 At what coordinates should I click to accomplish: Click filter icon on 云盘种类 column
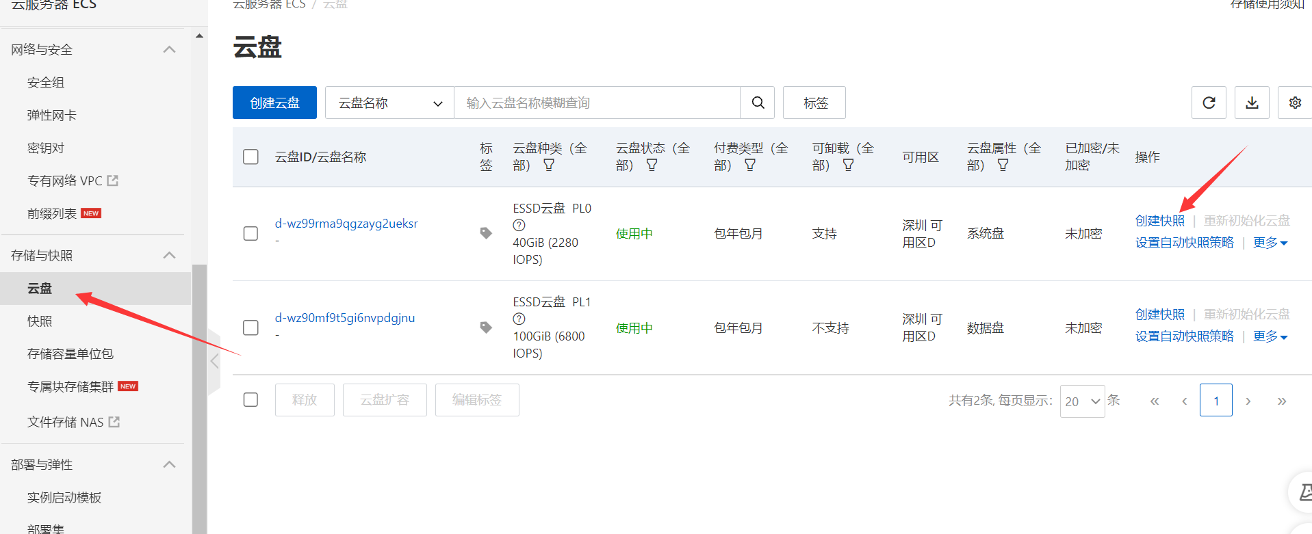point(549,165)
